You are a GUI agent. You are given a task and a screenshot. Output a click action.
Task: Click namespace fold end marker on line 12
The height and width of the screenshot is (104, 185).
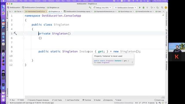pyautogui.click(x=24, y=65)
